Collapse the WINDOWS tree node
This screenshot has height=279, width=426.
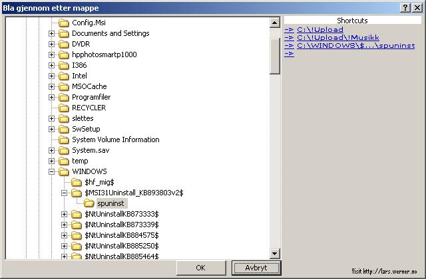(x=51, y=171)
